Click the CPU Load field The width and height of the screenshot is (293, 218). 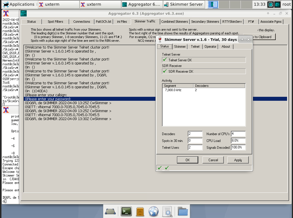[x=238, y=141]
